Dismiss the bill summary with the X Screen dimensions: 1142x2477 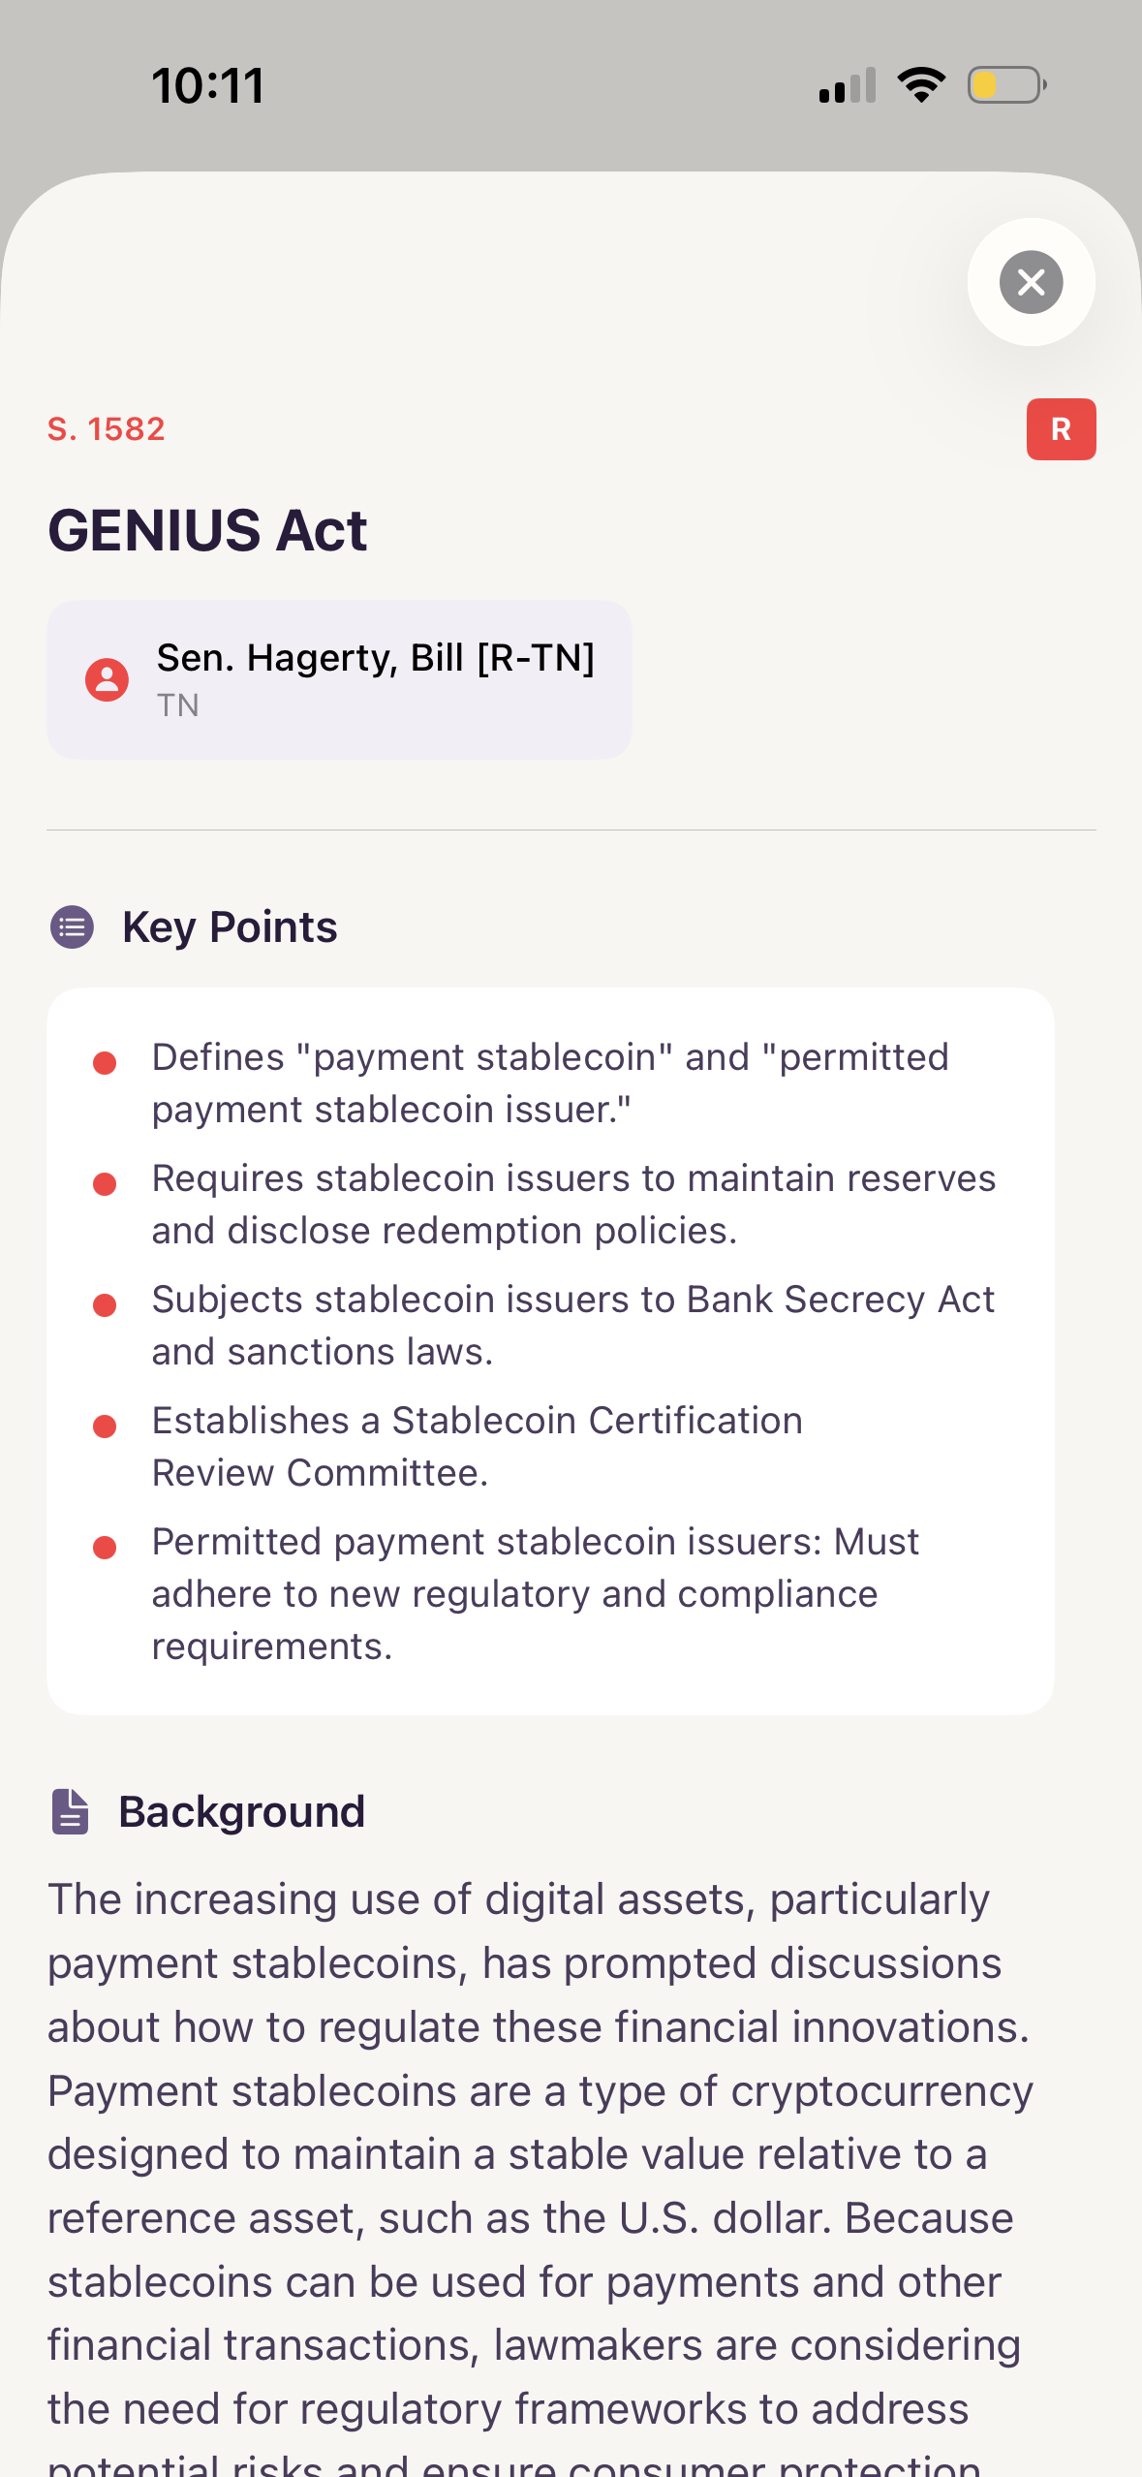click(x=1030, y=282)
